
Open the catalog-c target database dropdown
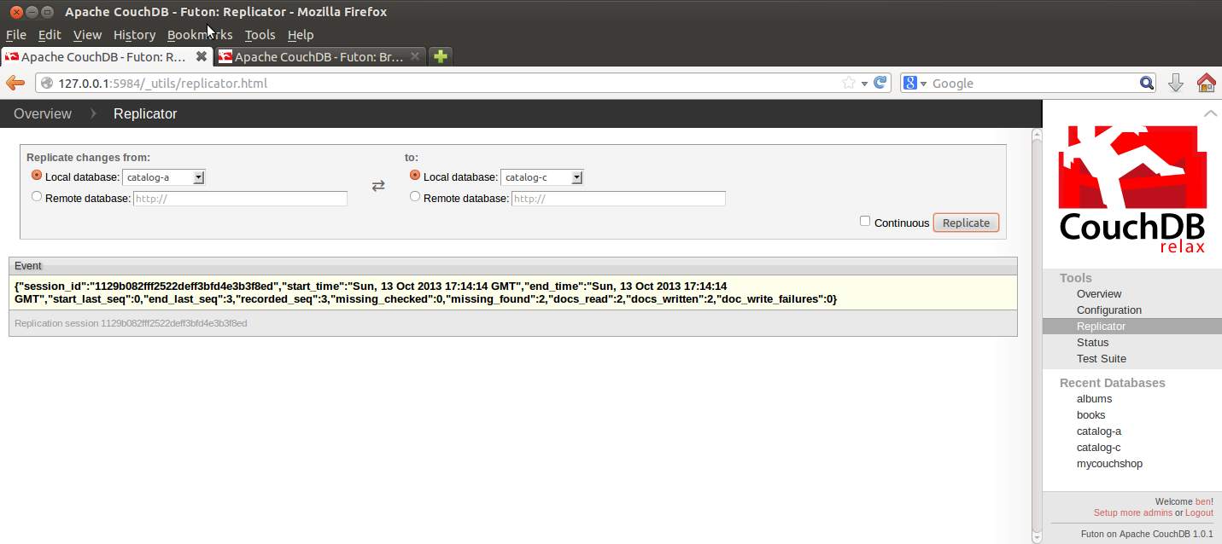click(x=542, y=177)
